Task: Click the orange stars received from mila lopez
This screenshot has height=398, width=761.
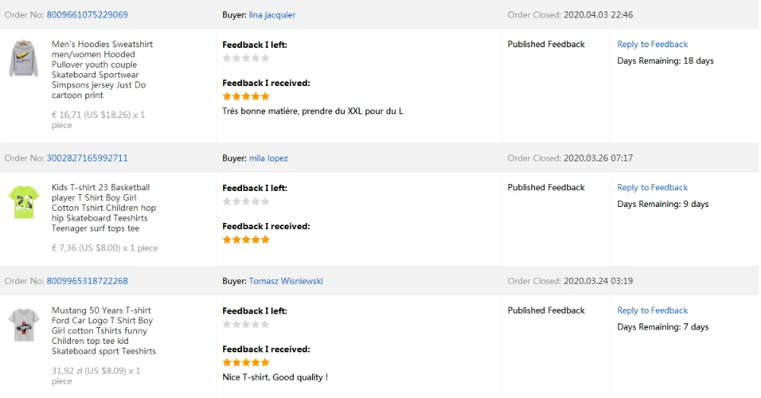Action: 246,240
